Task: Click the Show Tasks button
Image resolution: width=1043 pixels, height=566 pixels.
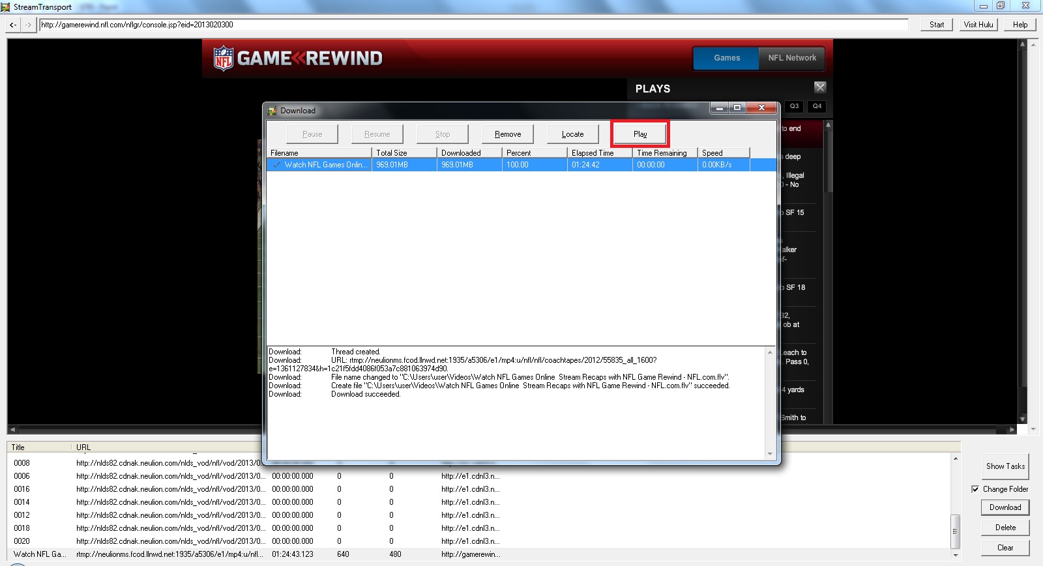Action: click(1005, 466)
